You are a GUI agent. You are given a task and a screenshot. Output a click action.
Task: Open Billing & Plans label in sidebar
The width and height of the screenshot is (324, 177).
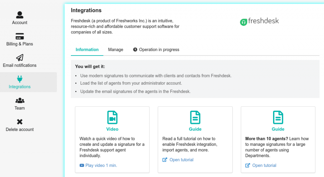click(20, 44)
